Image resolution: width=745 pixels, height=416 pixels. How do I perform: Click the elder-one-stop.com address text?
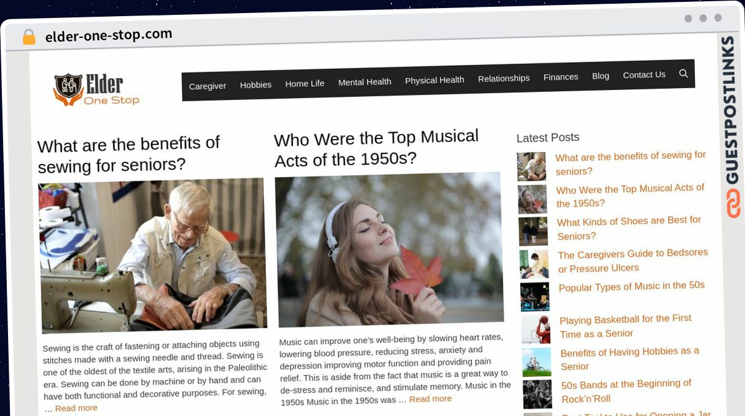coord(109,35)
